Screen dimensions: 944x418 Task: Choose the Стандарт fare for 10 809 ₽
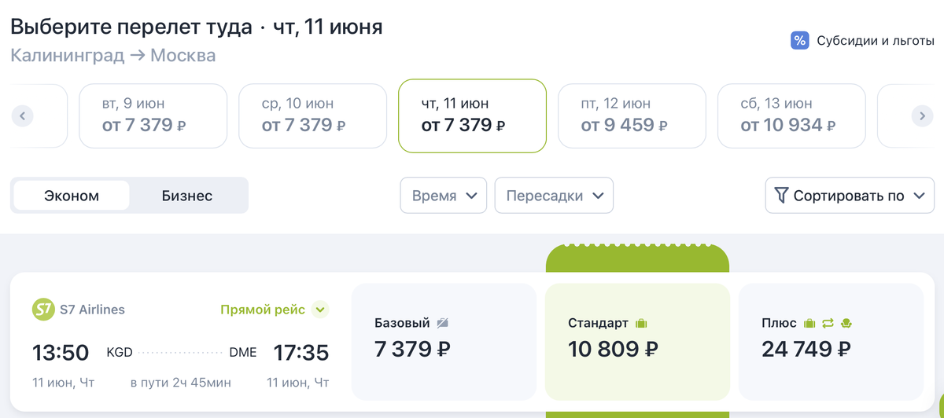637,341
